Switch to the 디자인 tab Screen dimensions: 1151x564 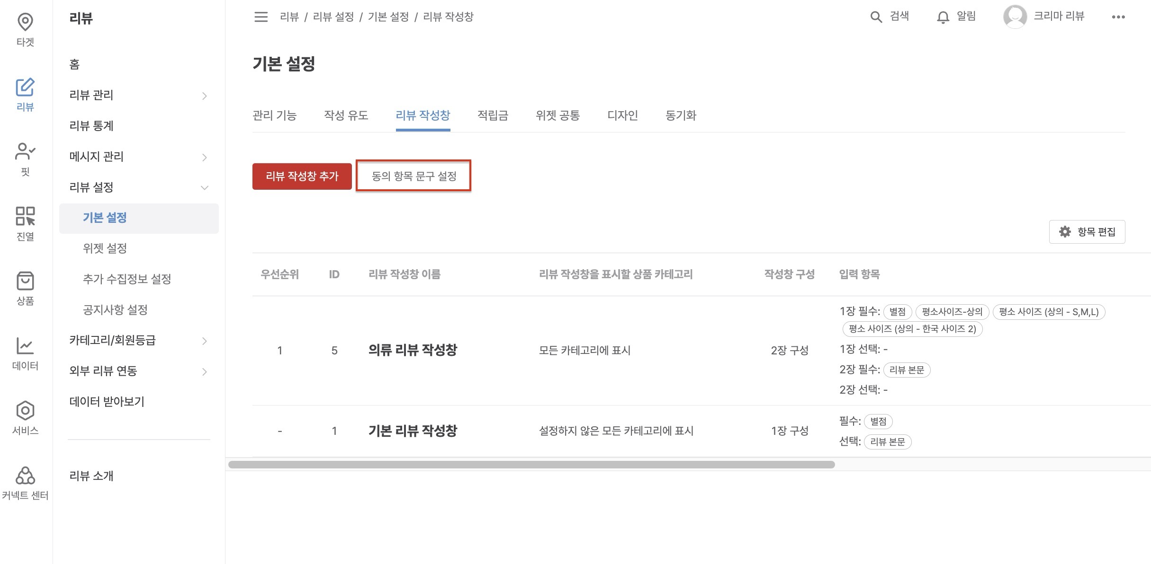click(623, 115)
